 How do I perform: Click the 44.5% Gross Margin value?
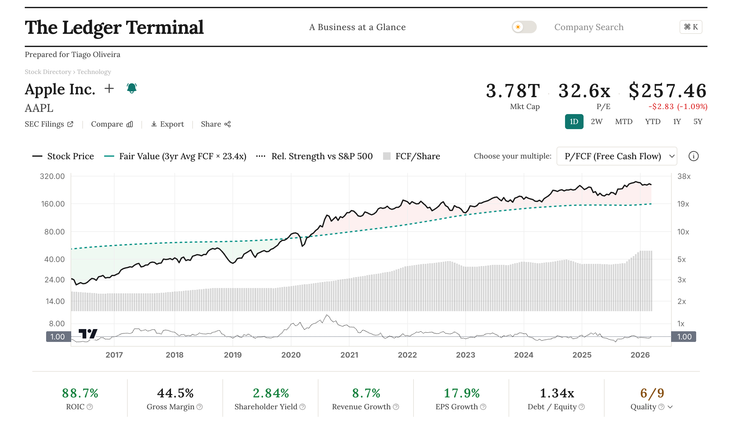pyautogui.click(x=175, y=393)
